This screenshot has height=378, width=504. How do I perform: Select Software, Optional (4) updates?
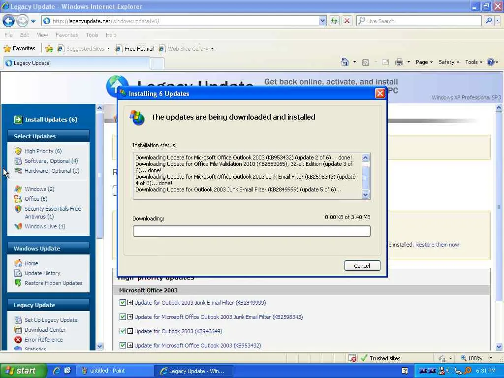(51, 161)
